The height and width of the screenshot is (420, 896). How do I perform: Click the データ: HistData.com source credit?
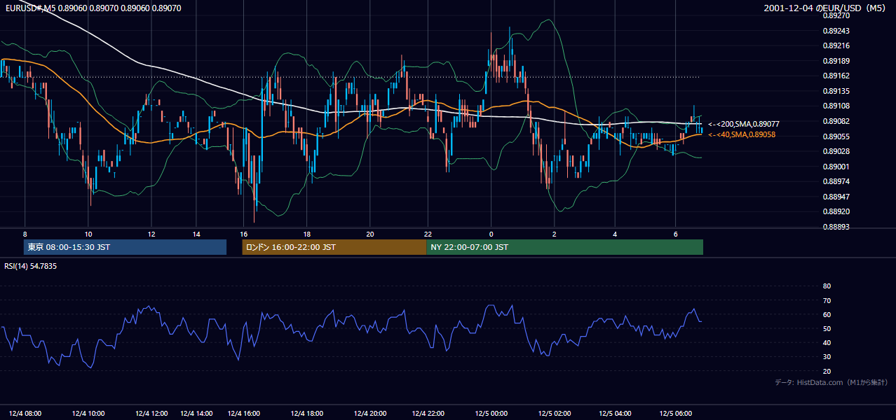tap(831, 382)
